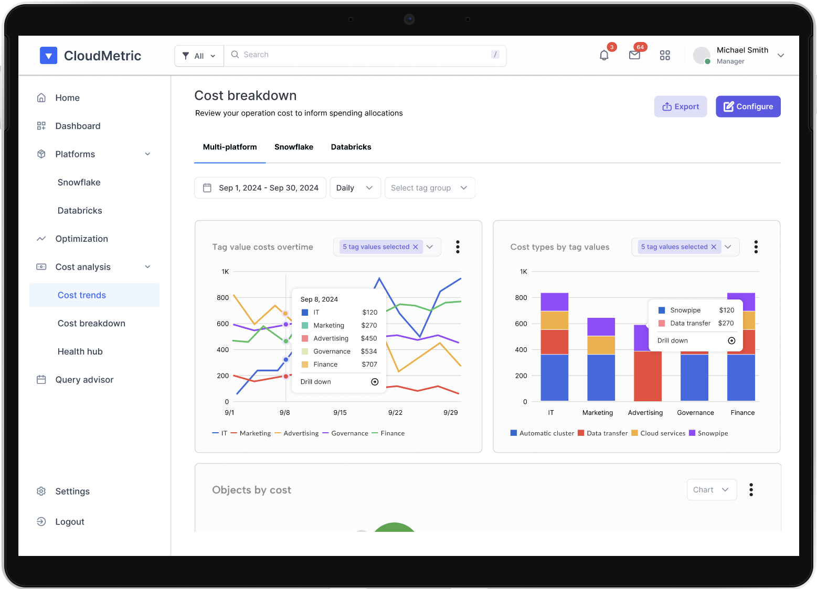817x589 pixels.
Task: Open options menu for Cost types chart
Action: (756, 247)
